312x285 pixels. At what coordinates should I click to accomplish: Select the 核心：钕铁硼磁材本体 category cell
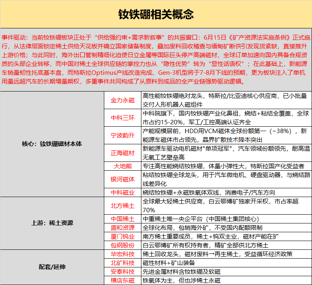52,144
